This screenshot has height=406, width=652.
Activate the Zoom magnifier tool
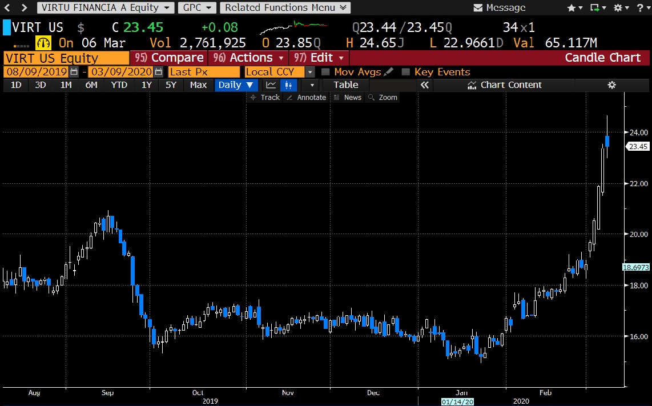[x=383, y=97]
